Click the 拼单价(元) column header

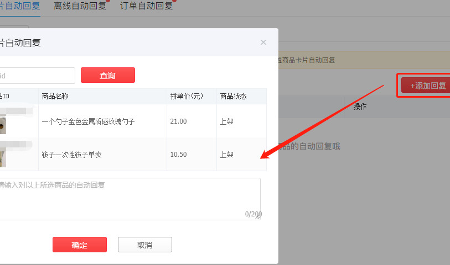[186, 96]
